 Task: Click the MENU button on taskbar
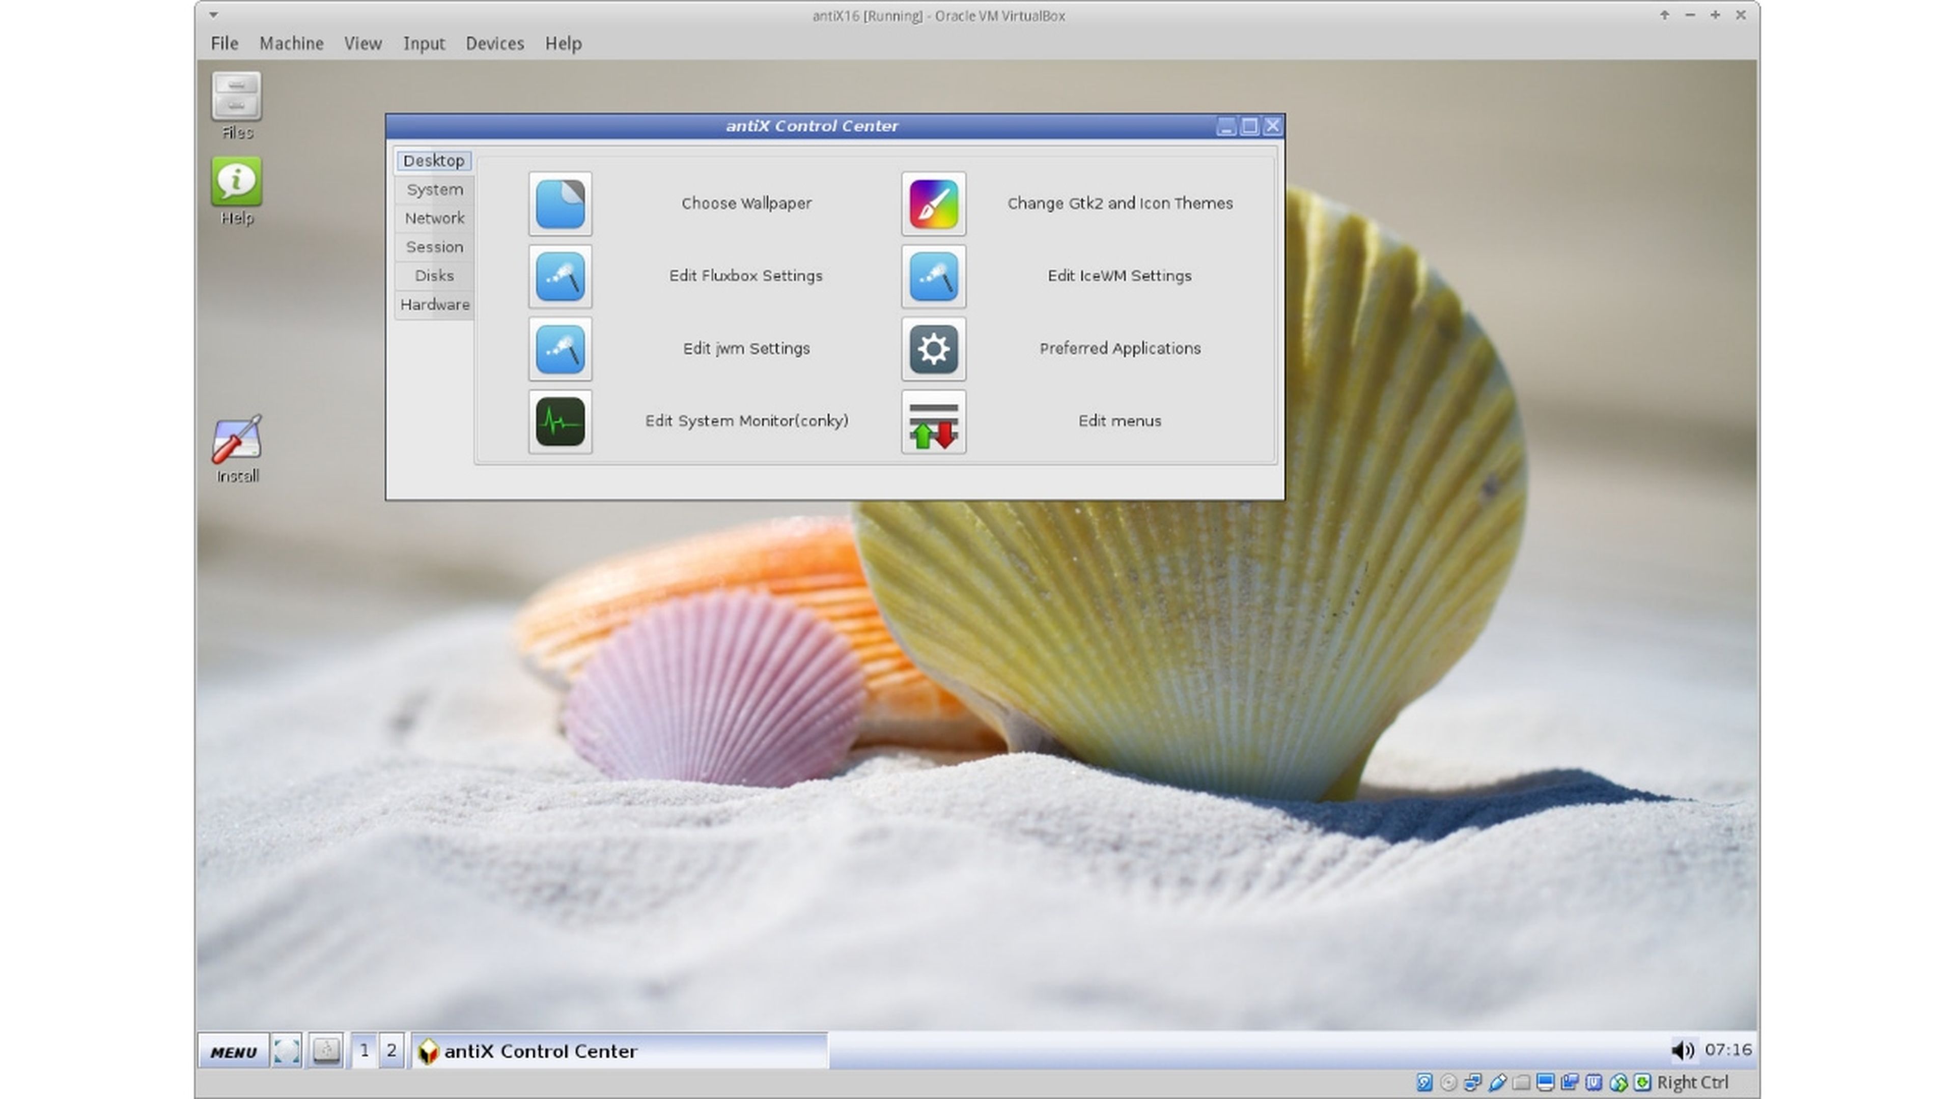pos(234,1051)
